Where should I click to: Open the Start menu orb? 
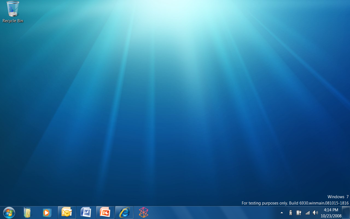coord(9,212)
